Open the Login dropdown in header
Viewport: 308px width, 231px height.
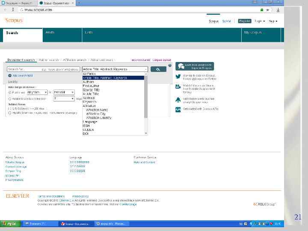260,21
